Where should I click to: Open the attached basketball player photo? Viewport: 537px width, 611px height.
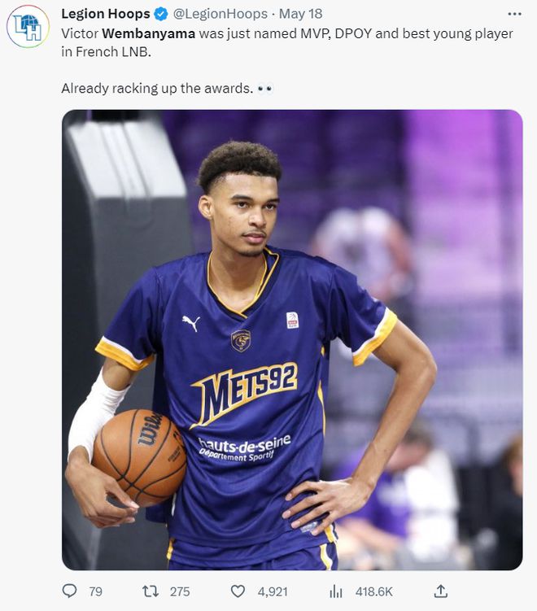292,339
